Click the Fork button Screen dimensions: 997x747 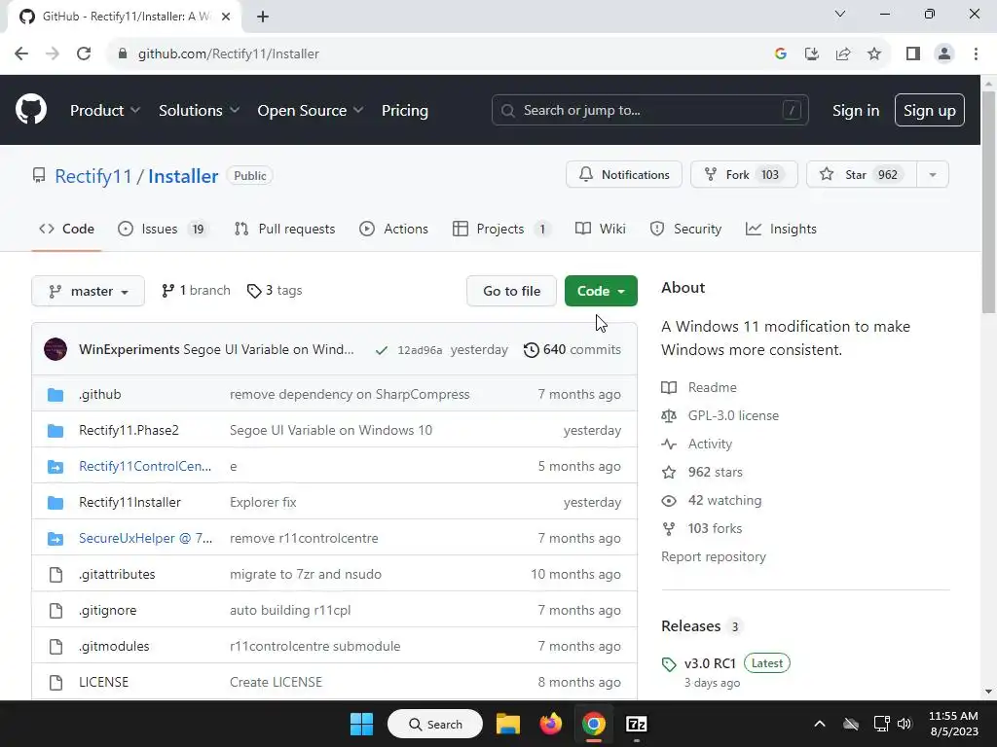pos(744,175)
